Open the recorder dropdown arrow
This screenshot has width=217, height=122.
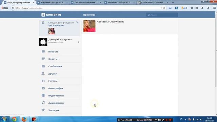(156, 120)
